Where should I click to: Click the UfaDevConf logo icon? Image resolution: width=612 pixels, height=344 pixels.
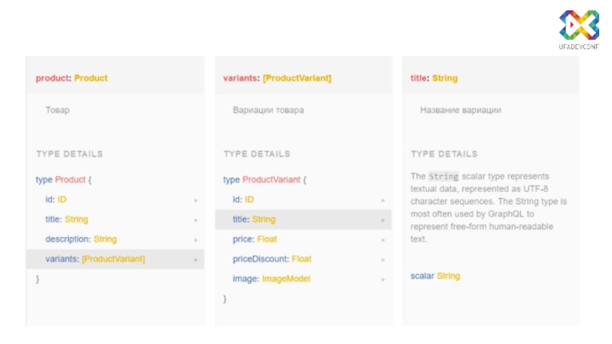pos(578,24)
